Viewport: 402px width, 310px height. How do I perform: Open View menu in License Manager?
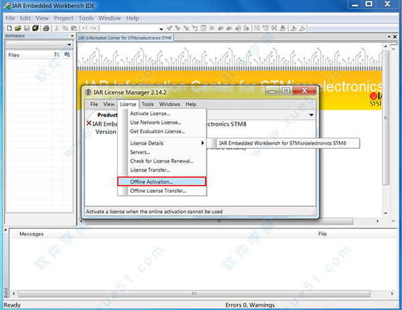coord(109,104)
